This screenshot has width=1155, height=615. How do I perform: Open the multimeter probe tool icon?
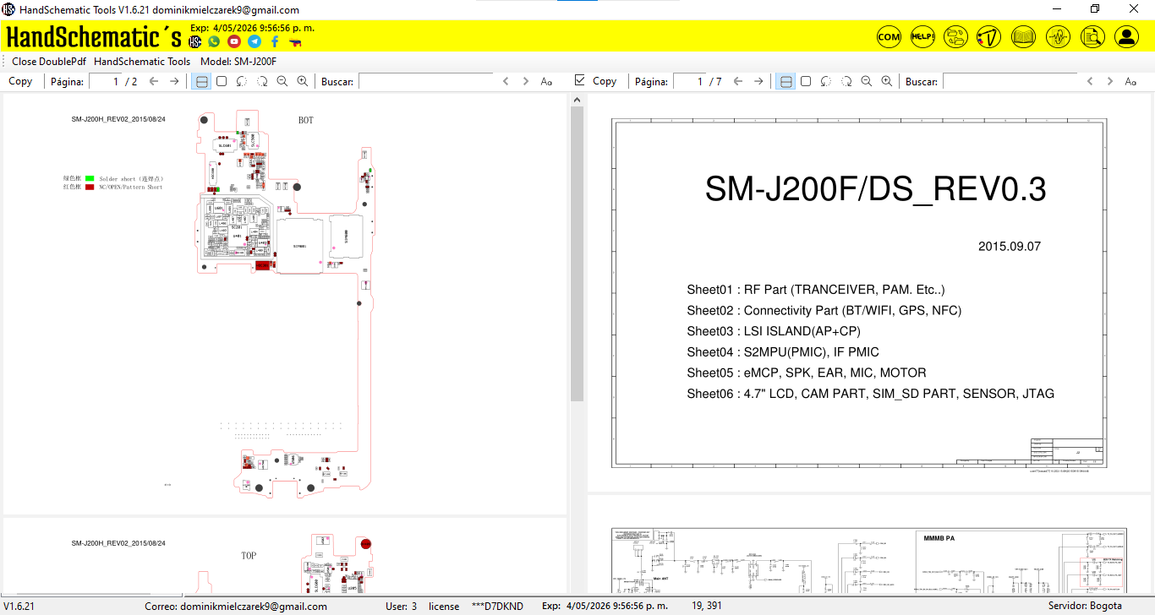pyautogui.click(x=989, y=36)
